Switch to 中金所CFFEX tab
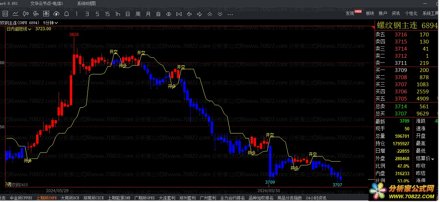Screen dimensions: 440x202 [x=21, y=198]
